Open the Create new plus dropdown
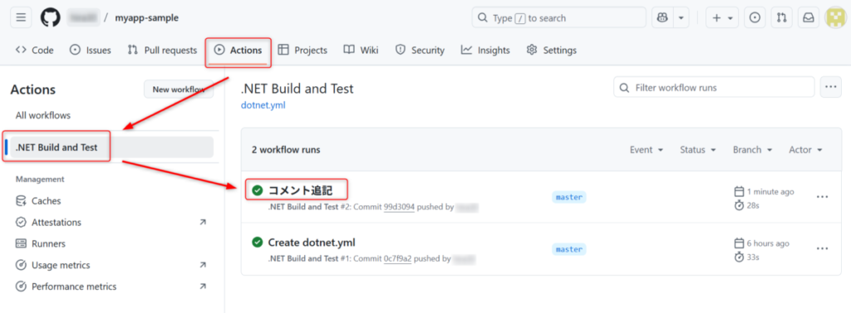This screenshot has width=851, height=313. 722,18
